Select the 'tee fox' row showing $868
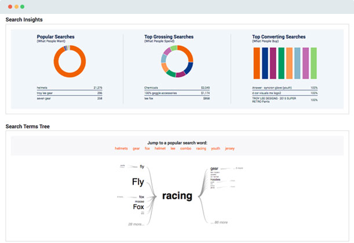 (177, 99)
